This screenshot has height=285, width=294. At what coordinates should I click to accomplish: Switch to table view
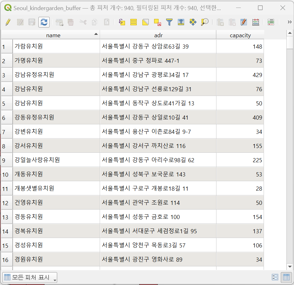[286, 277]
